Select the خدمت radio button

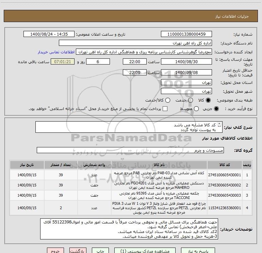click(x=191, y=100)
